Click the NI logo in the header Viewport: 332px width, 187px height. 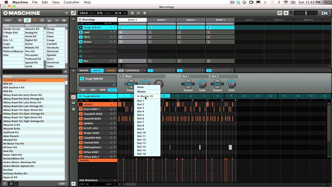tap(324, 13)
